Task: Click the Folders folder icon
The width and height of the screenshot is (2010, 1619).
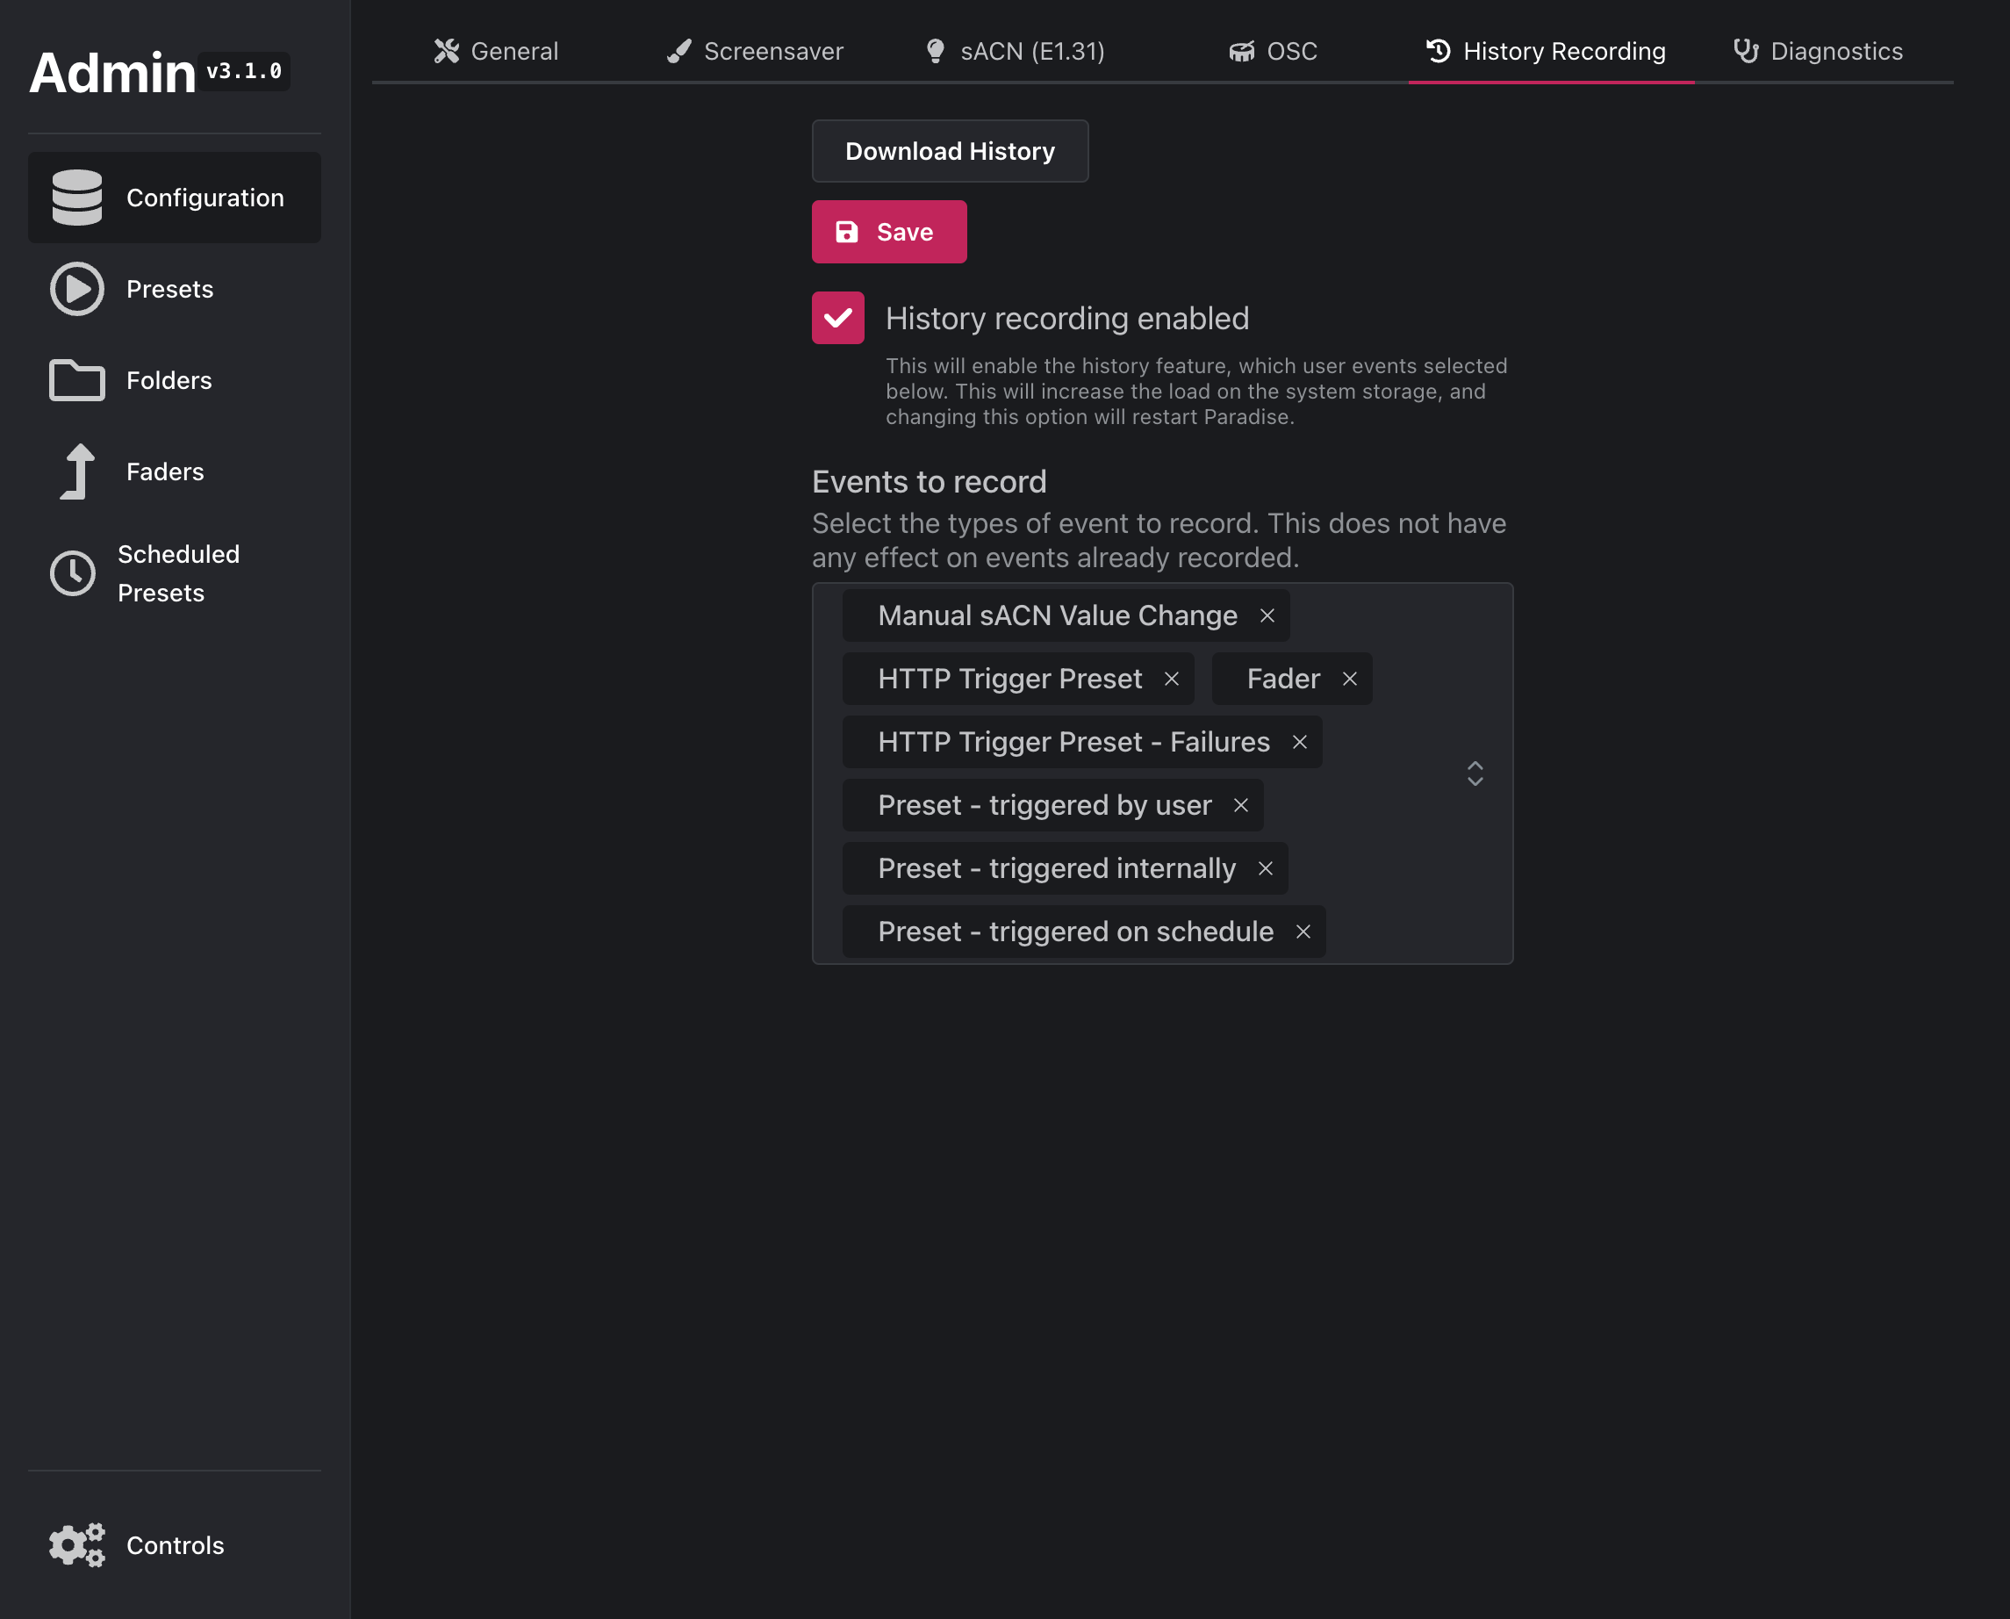Action: click(77, 380)
